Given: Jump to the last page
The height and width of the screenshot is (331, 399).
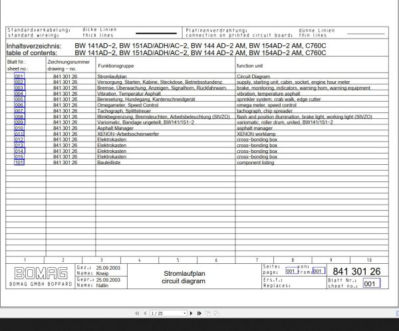Looking at the screenshot, I should 199,313.
